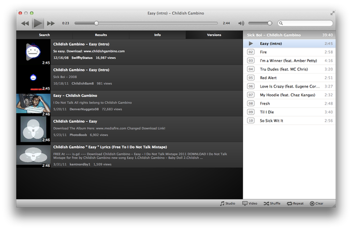
Task: Toggle Shuffle playback
Action: [x=272, y=204]
